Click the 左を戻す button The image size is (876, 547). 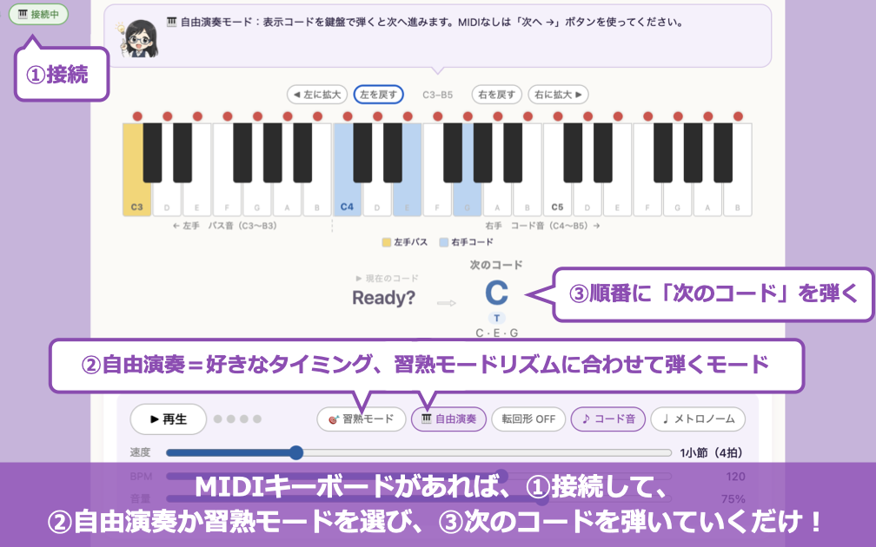point(378,95)
